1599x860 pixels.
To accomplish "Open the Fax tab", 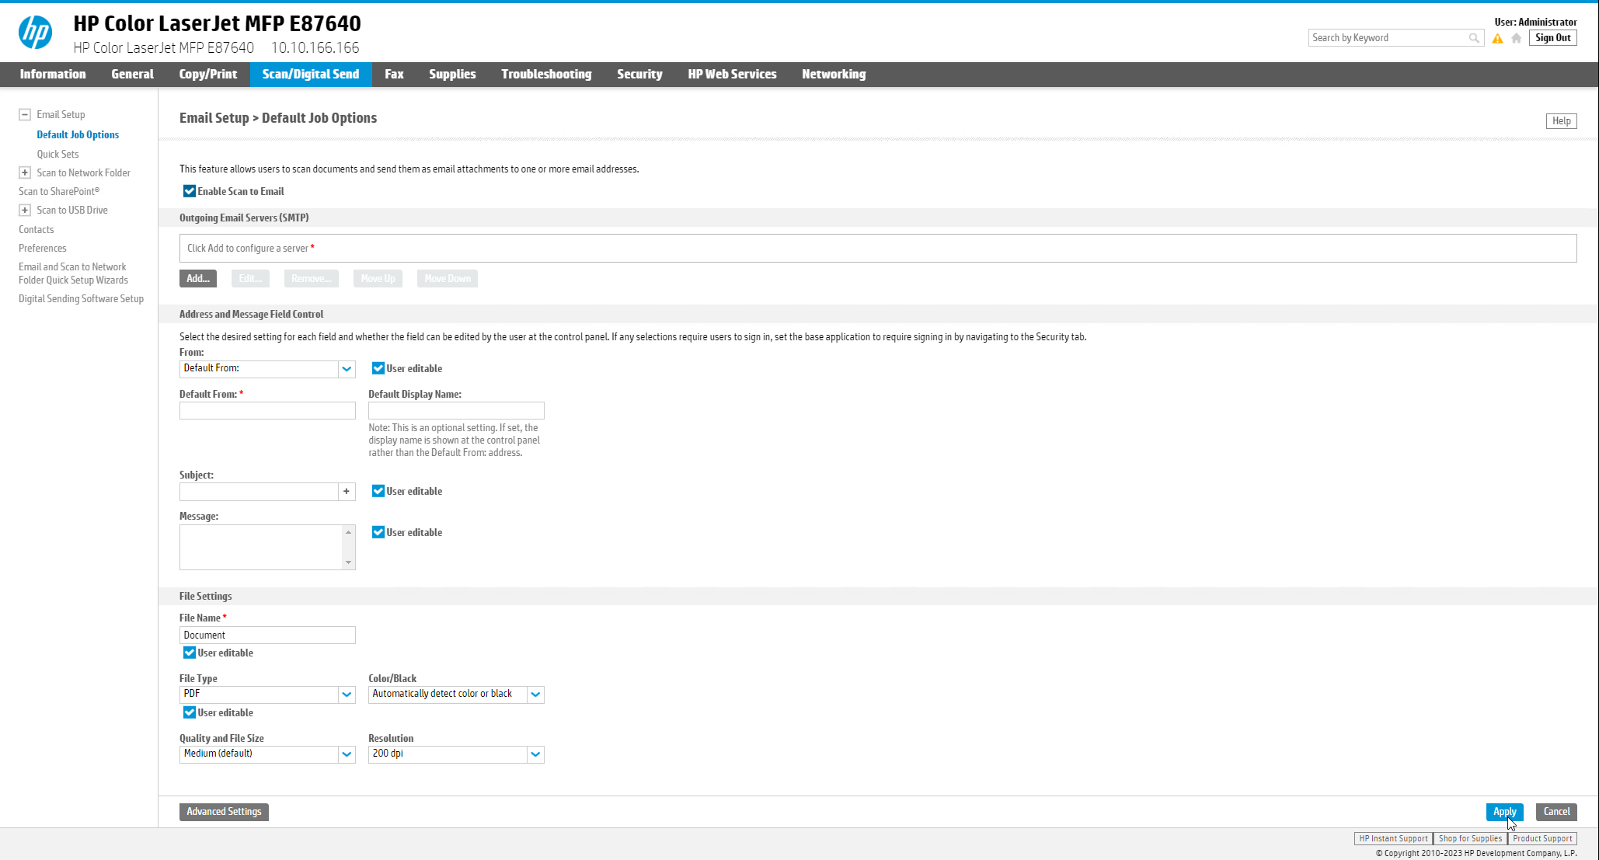I will (x=394, y=75).
